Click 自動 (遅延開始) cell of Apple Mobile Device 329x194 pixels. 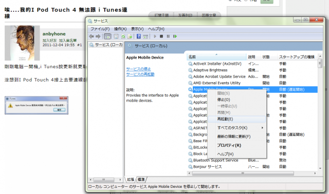pos(291,89)
